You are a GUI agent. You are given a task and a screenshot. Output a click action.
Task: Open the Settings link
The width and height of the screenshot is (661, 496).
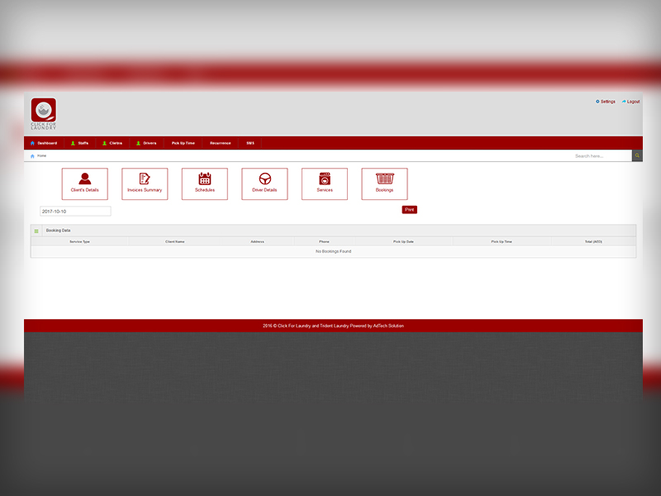(x=606, y=102)
